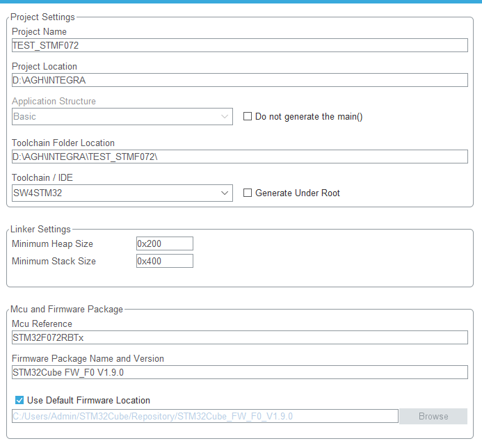
Task: Click the Mcu Reference STM32F072RBTx field
Action: 239,337
